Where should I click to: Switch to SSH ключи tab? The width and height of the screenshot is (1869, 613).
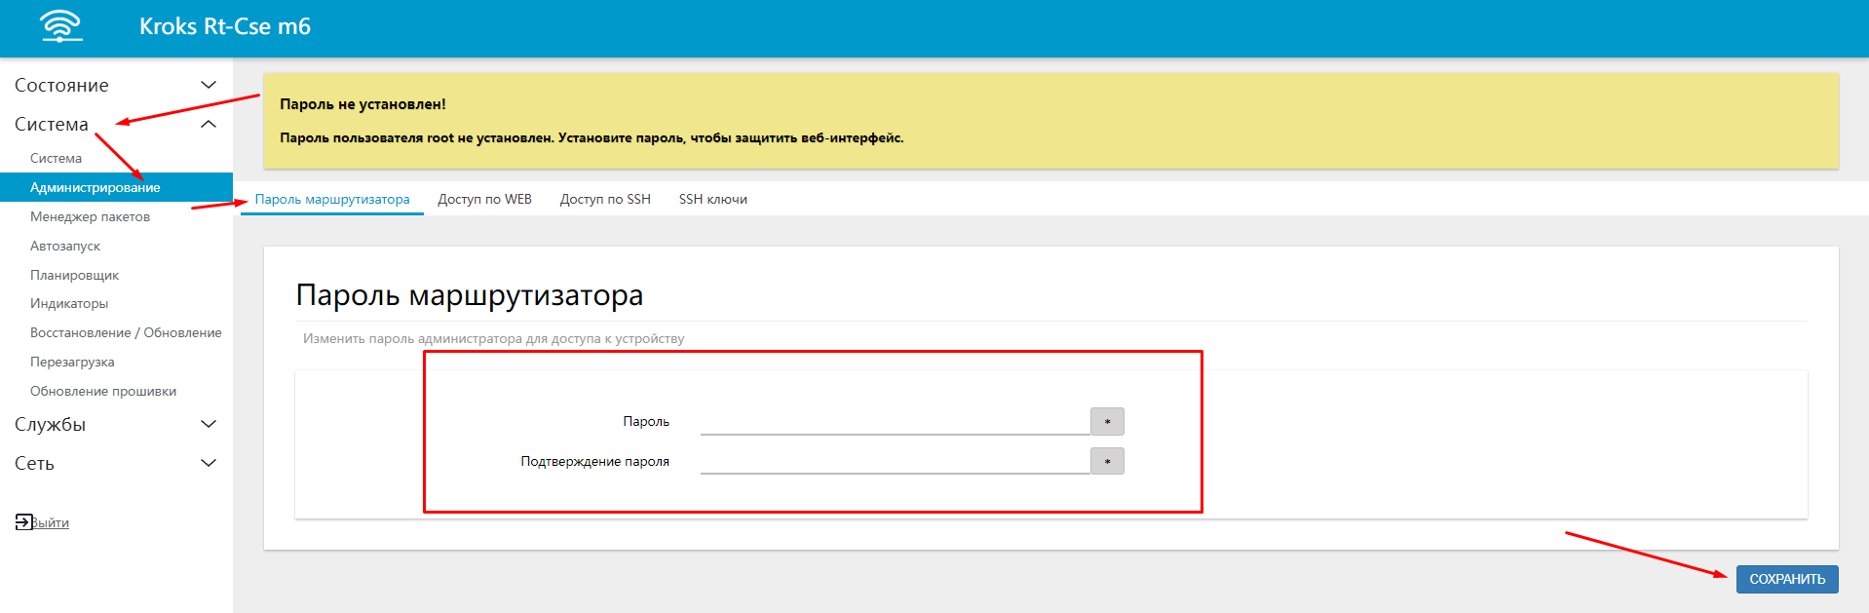click(x=713, y=199)
